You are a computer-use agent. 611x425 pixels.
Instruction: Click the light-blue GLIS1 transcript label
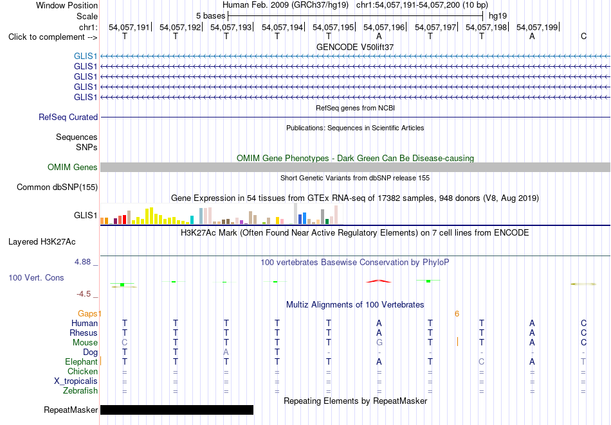coord(86,56)
